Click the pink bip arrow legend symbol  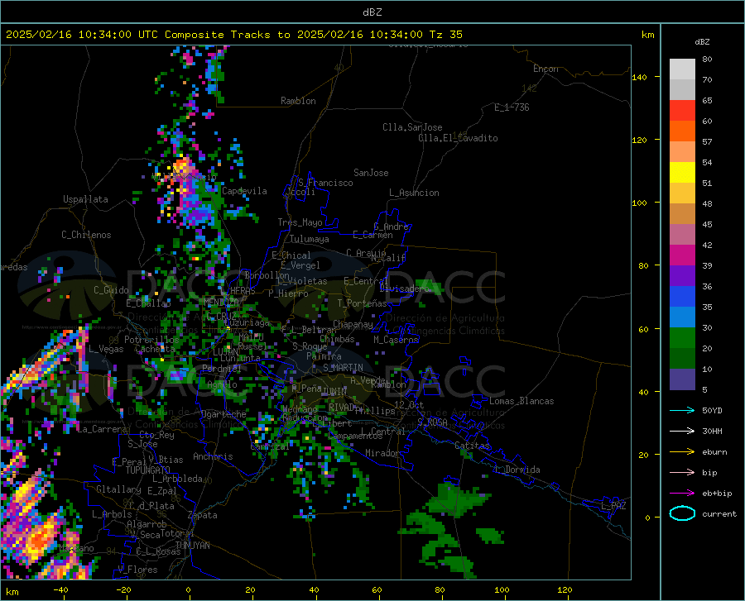pyautogui.click(x=682, y=473)
